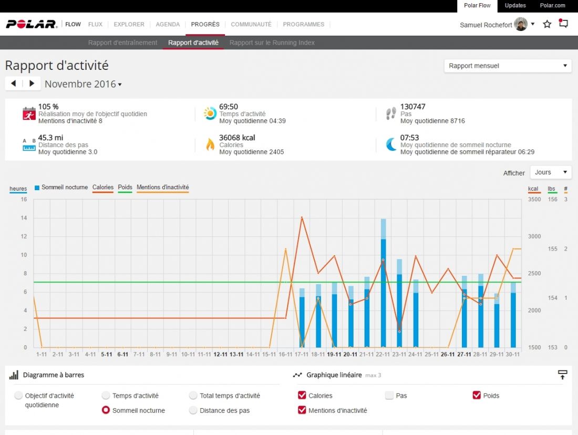The image size is (578, 435).
Task: Click the Updates link in top bar
Action: [x=515, y=6]
